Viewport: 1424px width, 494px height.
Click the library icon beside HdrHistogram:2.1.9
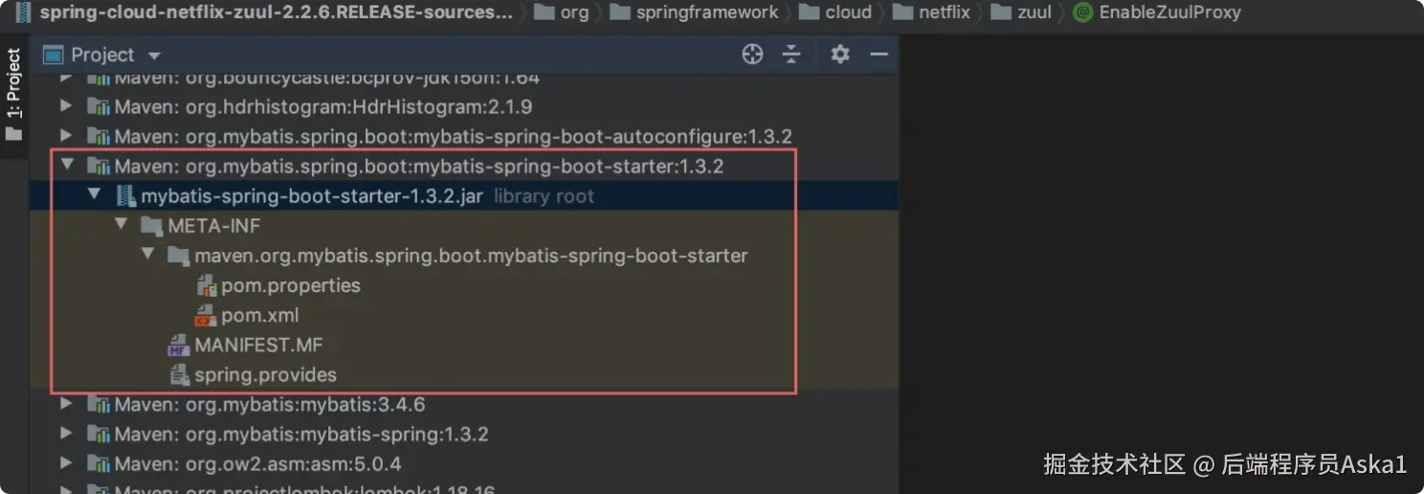click(99, 106)
